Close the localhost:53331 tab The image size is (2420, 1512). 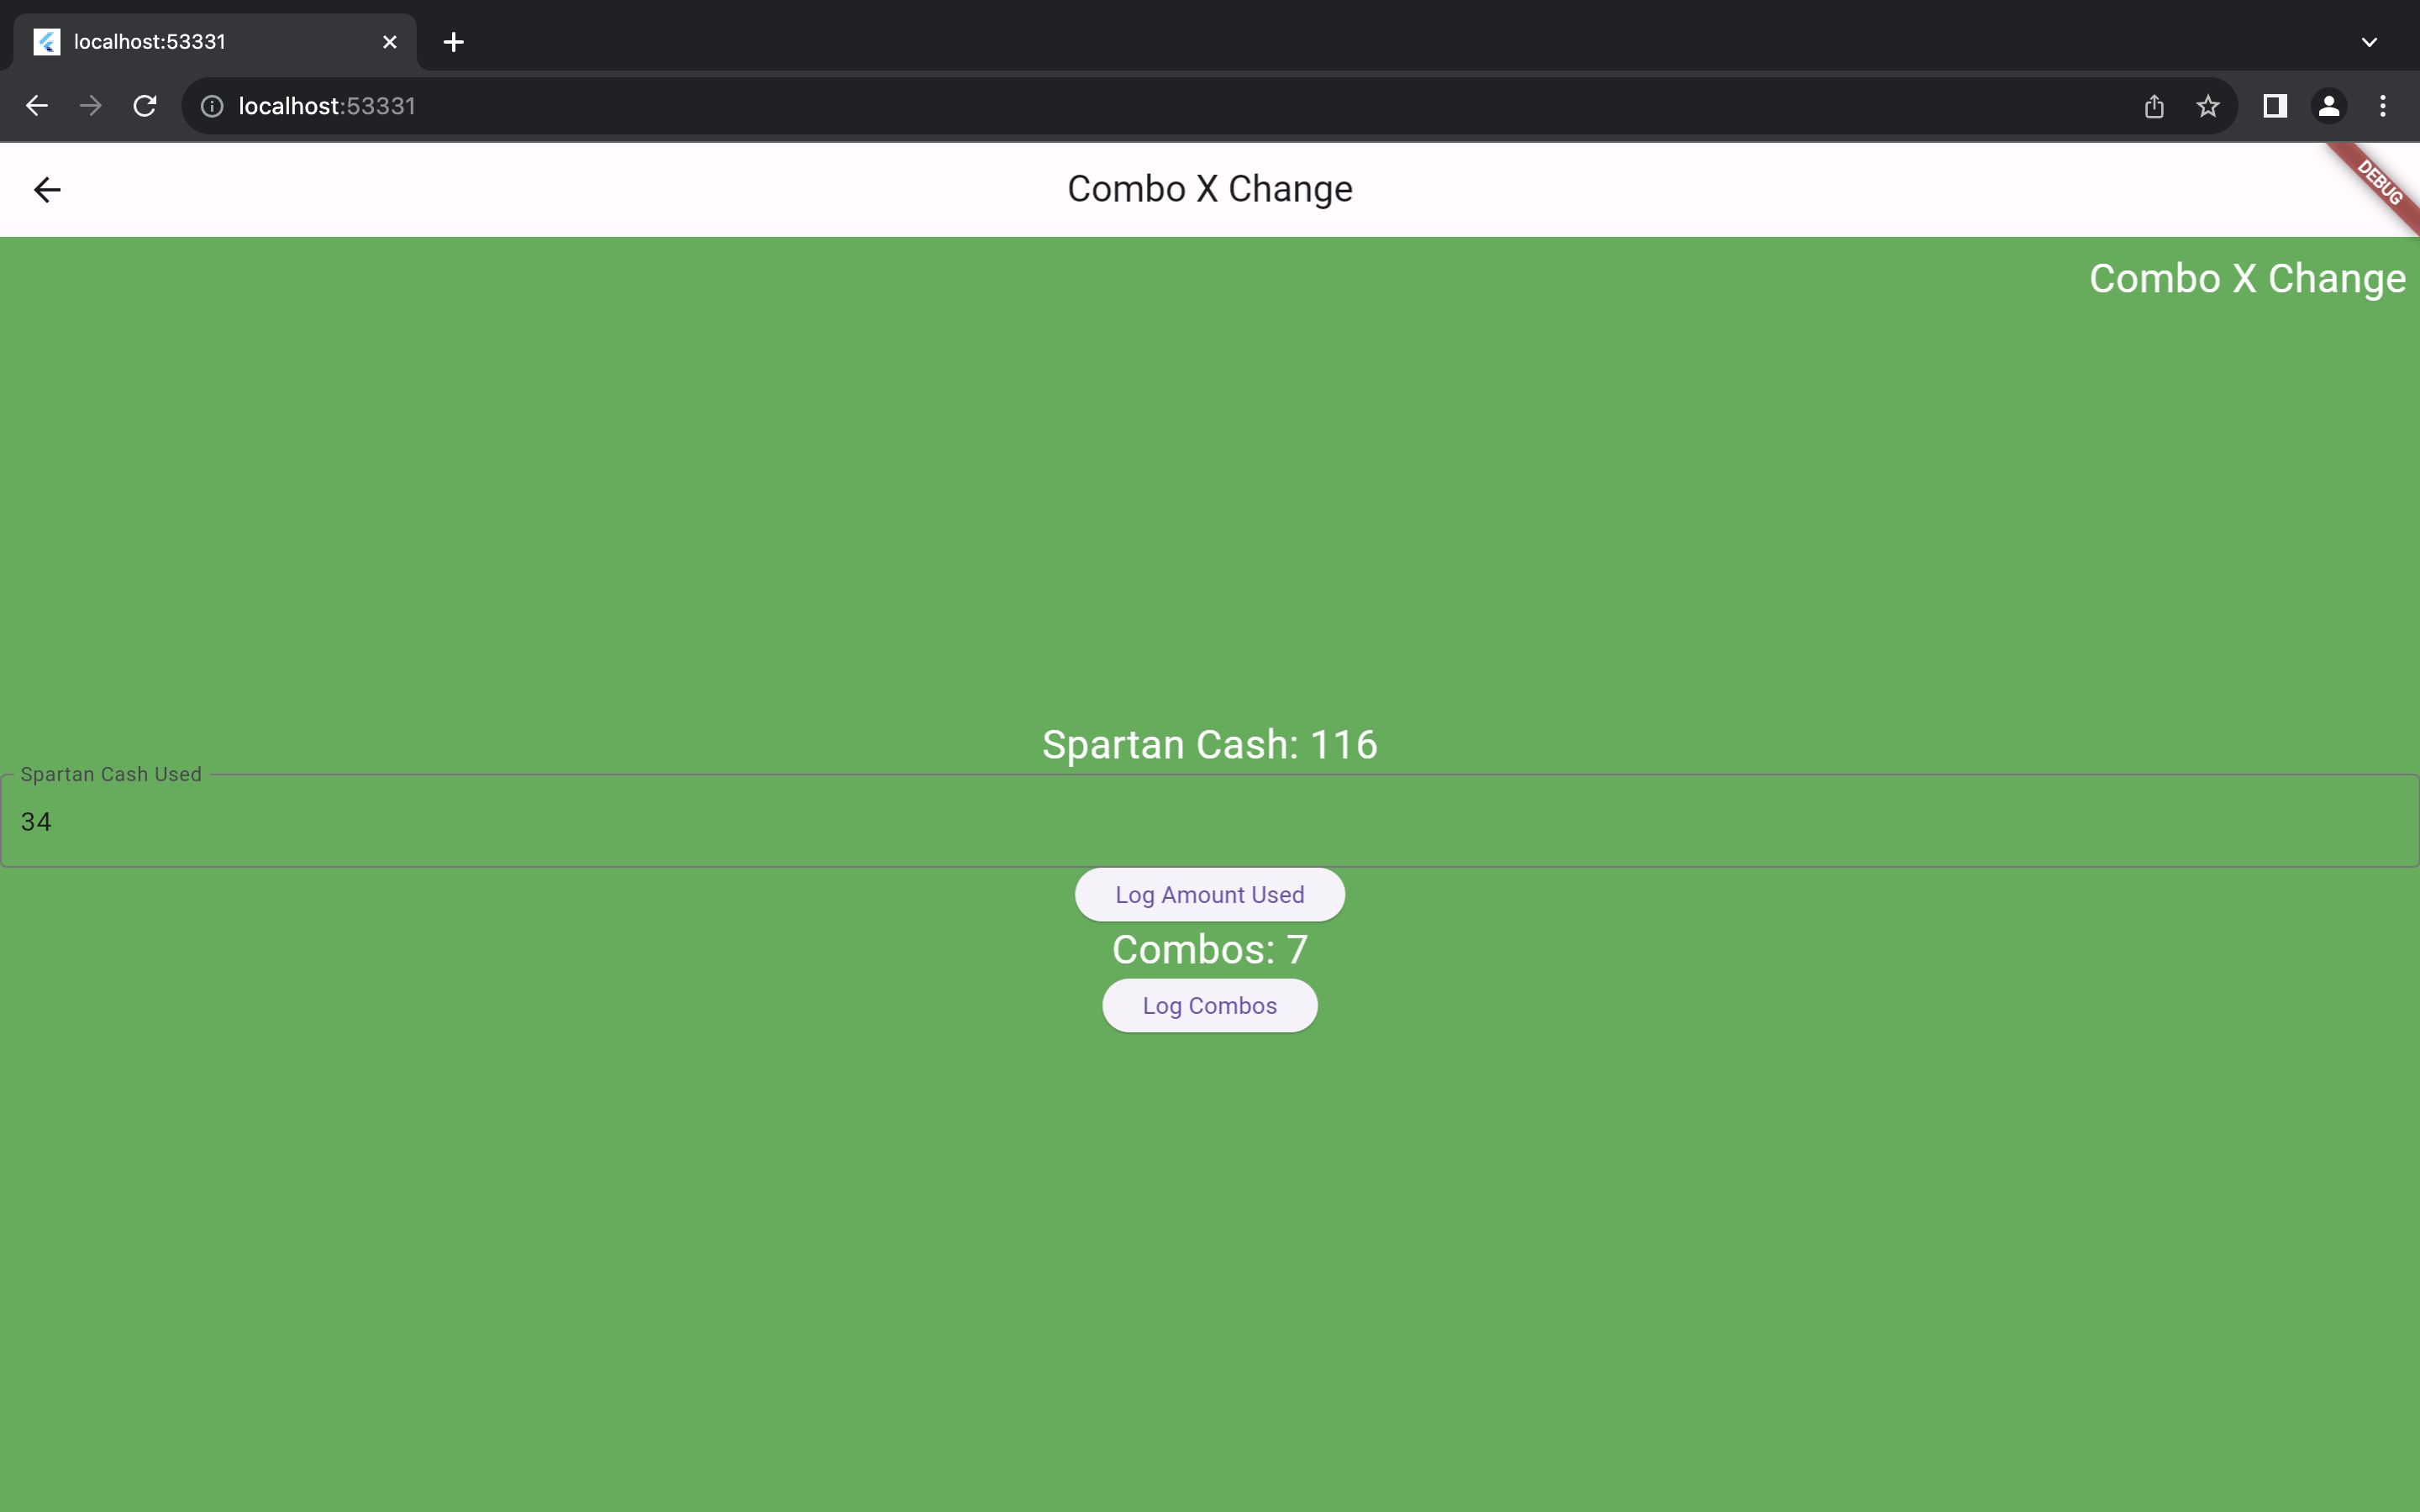tap(390, 42)
